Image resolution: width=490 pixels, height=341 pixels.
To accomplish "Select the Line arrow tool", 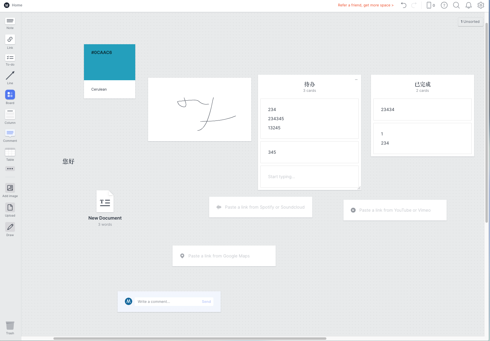I will 10,76.
